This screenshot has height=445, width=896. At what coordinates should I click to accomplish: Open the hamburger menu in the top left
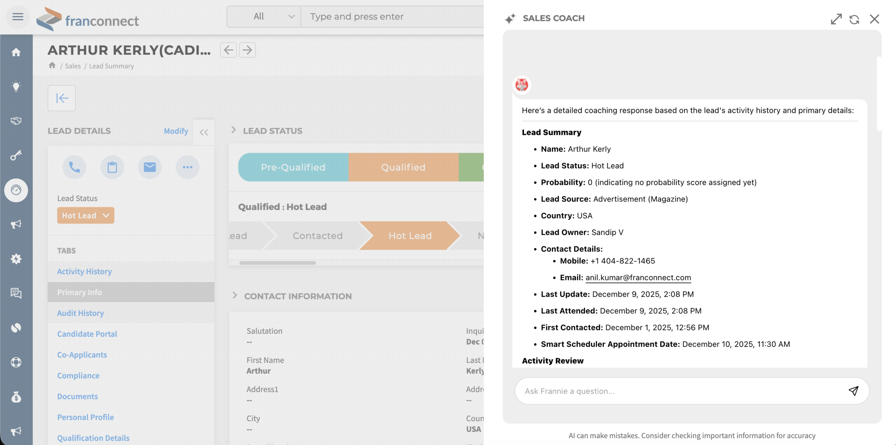pos(17,16)
